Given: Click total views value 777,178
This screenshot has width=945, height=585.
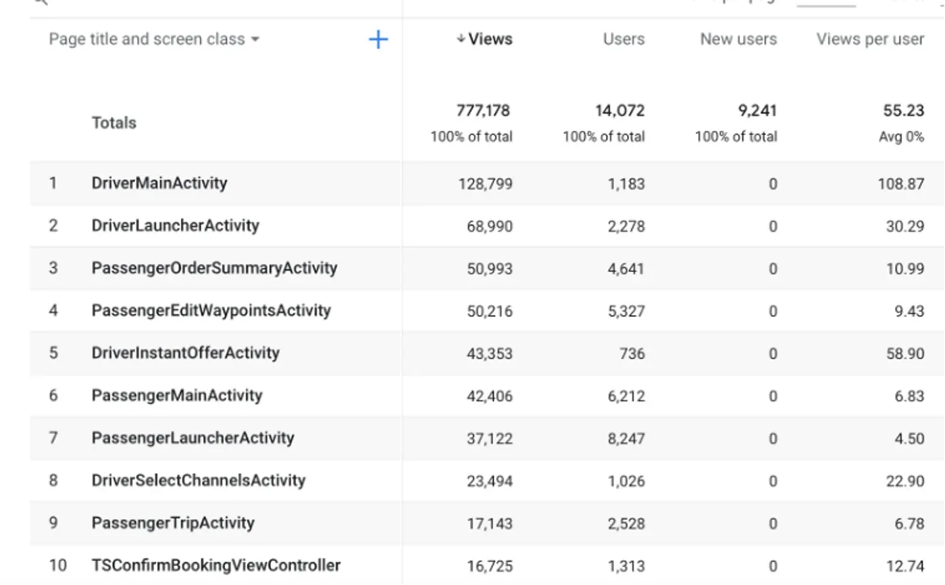Looking at the screenshot, I should point(483,110).
